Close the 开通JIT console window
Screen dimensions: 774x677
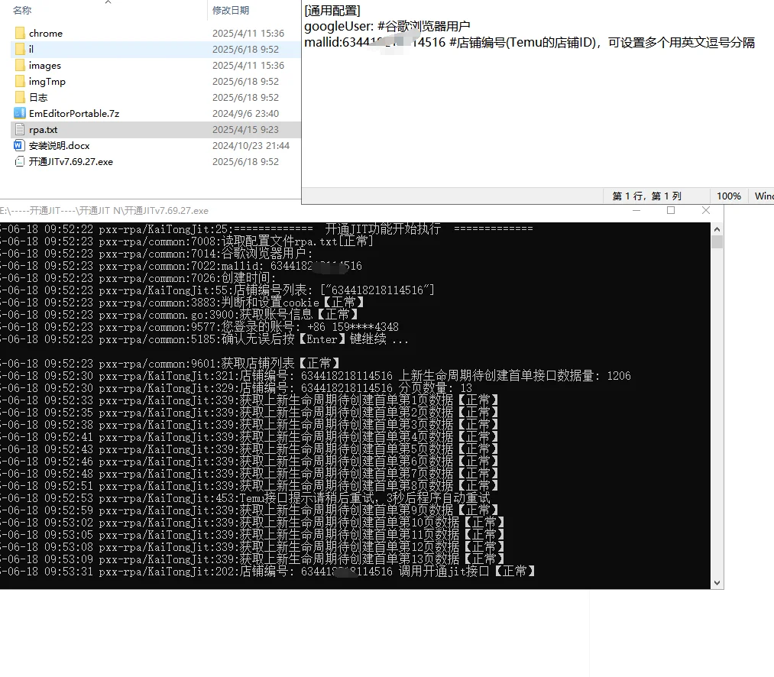[x=706, y=210]
